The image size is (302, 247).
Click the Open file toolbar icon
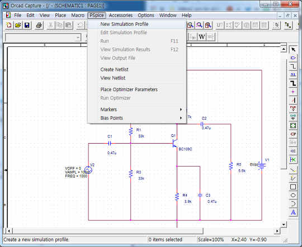tap(18, 25)
